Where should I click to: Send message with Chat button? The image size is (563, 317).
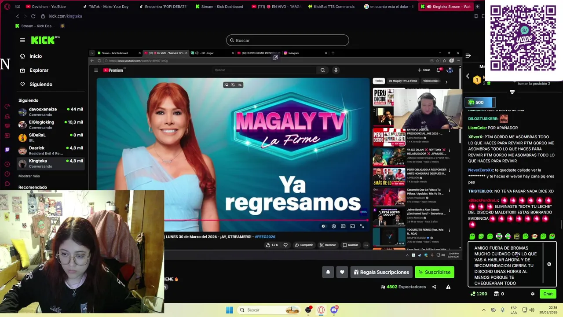(548, 294)
